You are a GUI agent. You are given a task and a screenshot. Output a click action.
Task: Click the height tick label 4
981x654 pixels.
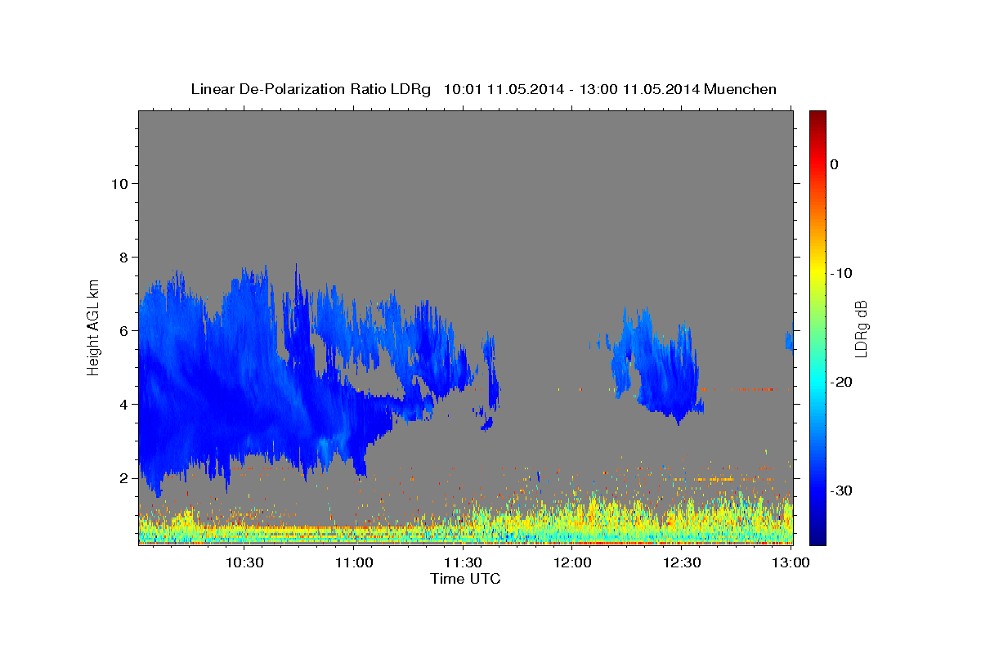pos(123,404)
